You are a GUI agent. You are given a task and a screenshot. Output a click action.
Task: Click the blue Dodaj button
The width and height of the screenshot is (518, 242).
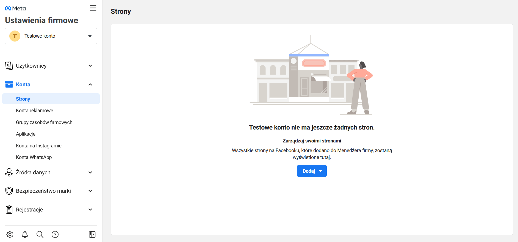(x=312, y=171)
